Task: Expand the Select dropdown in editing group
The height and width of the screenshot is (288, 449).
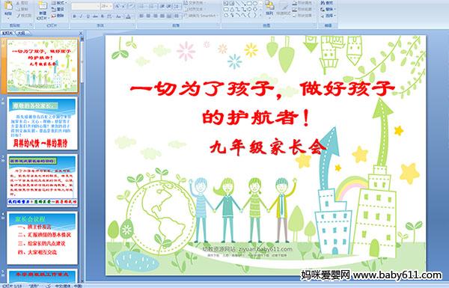Action: click(x=328, y=16)
